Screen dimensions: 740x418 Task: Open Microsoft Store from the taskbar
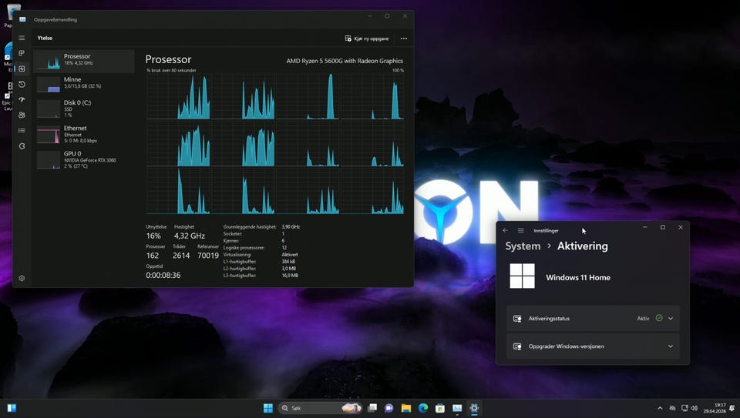440,408
